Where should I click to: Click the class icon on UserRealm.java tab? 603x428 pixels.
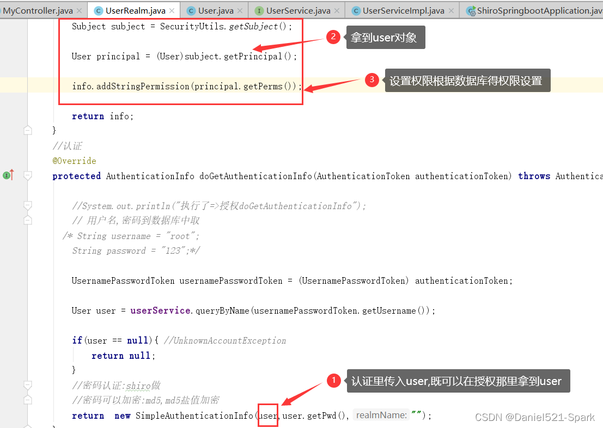pos(99,11)
